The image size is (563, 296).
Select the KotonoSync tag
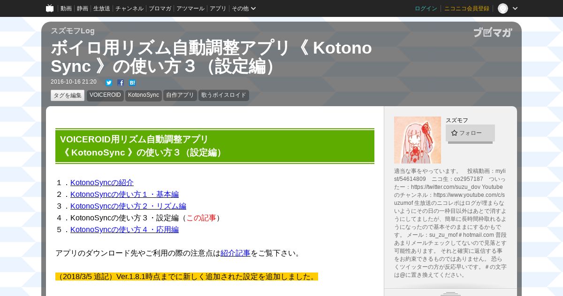pyautogui.click(x=144, y=95)
